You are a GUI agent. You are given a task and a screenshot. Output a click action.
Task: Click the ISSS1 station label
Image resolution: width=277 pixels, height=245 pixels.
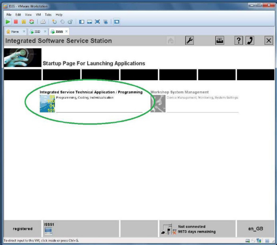[x=49, y=225]
